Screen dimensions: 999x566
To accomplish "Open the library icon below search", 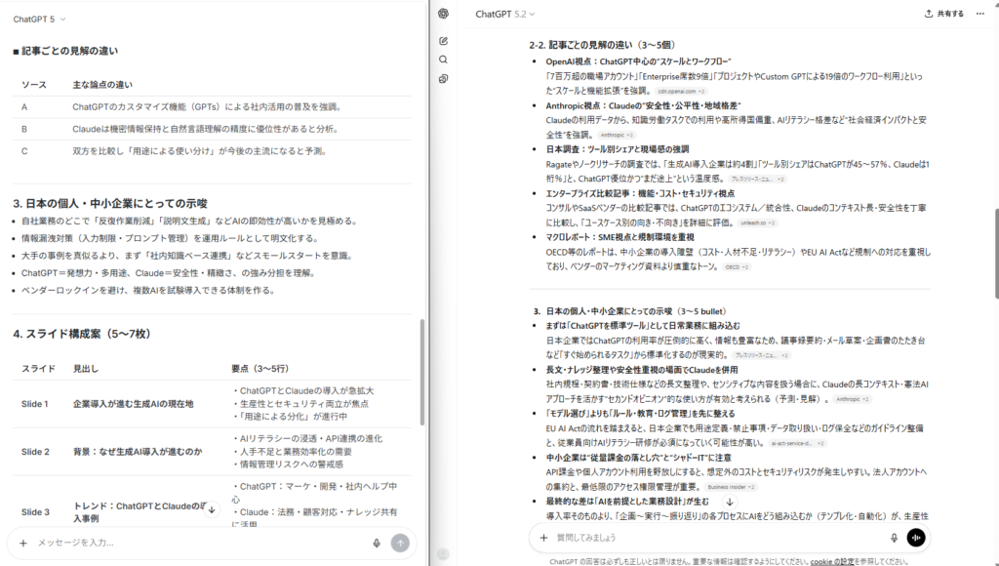I will [444, 78].
